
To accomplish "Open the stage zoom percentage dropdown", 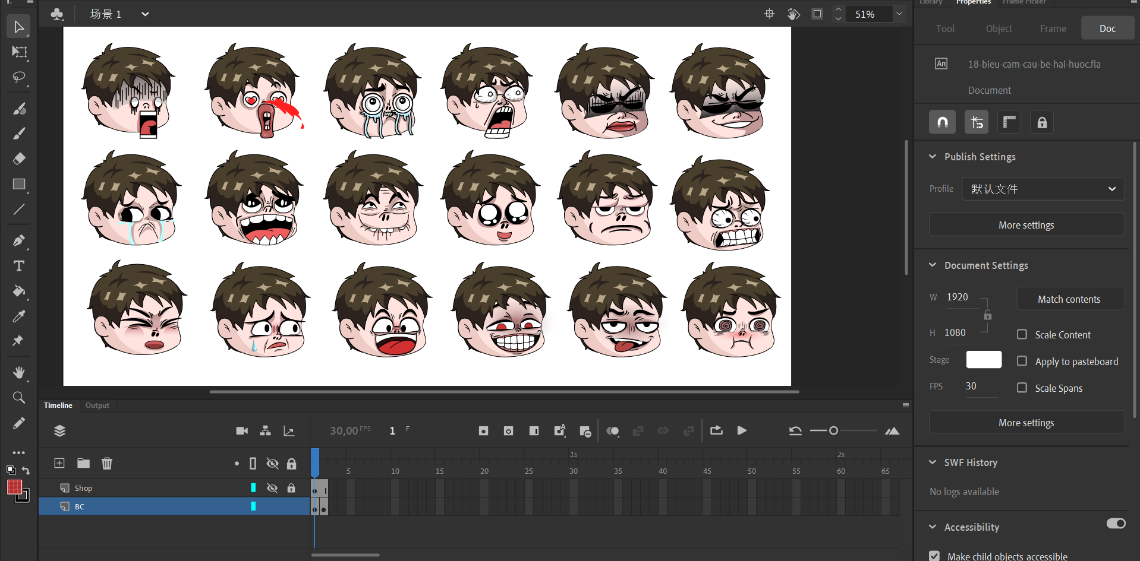I will click(x=899, y=14).
